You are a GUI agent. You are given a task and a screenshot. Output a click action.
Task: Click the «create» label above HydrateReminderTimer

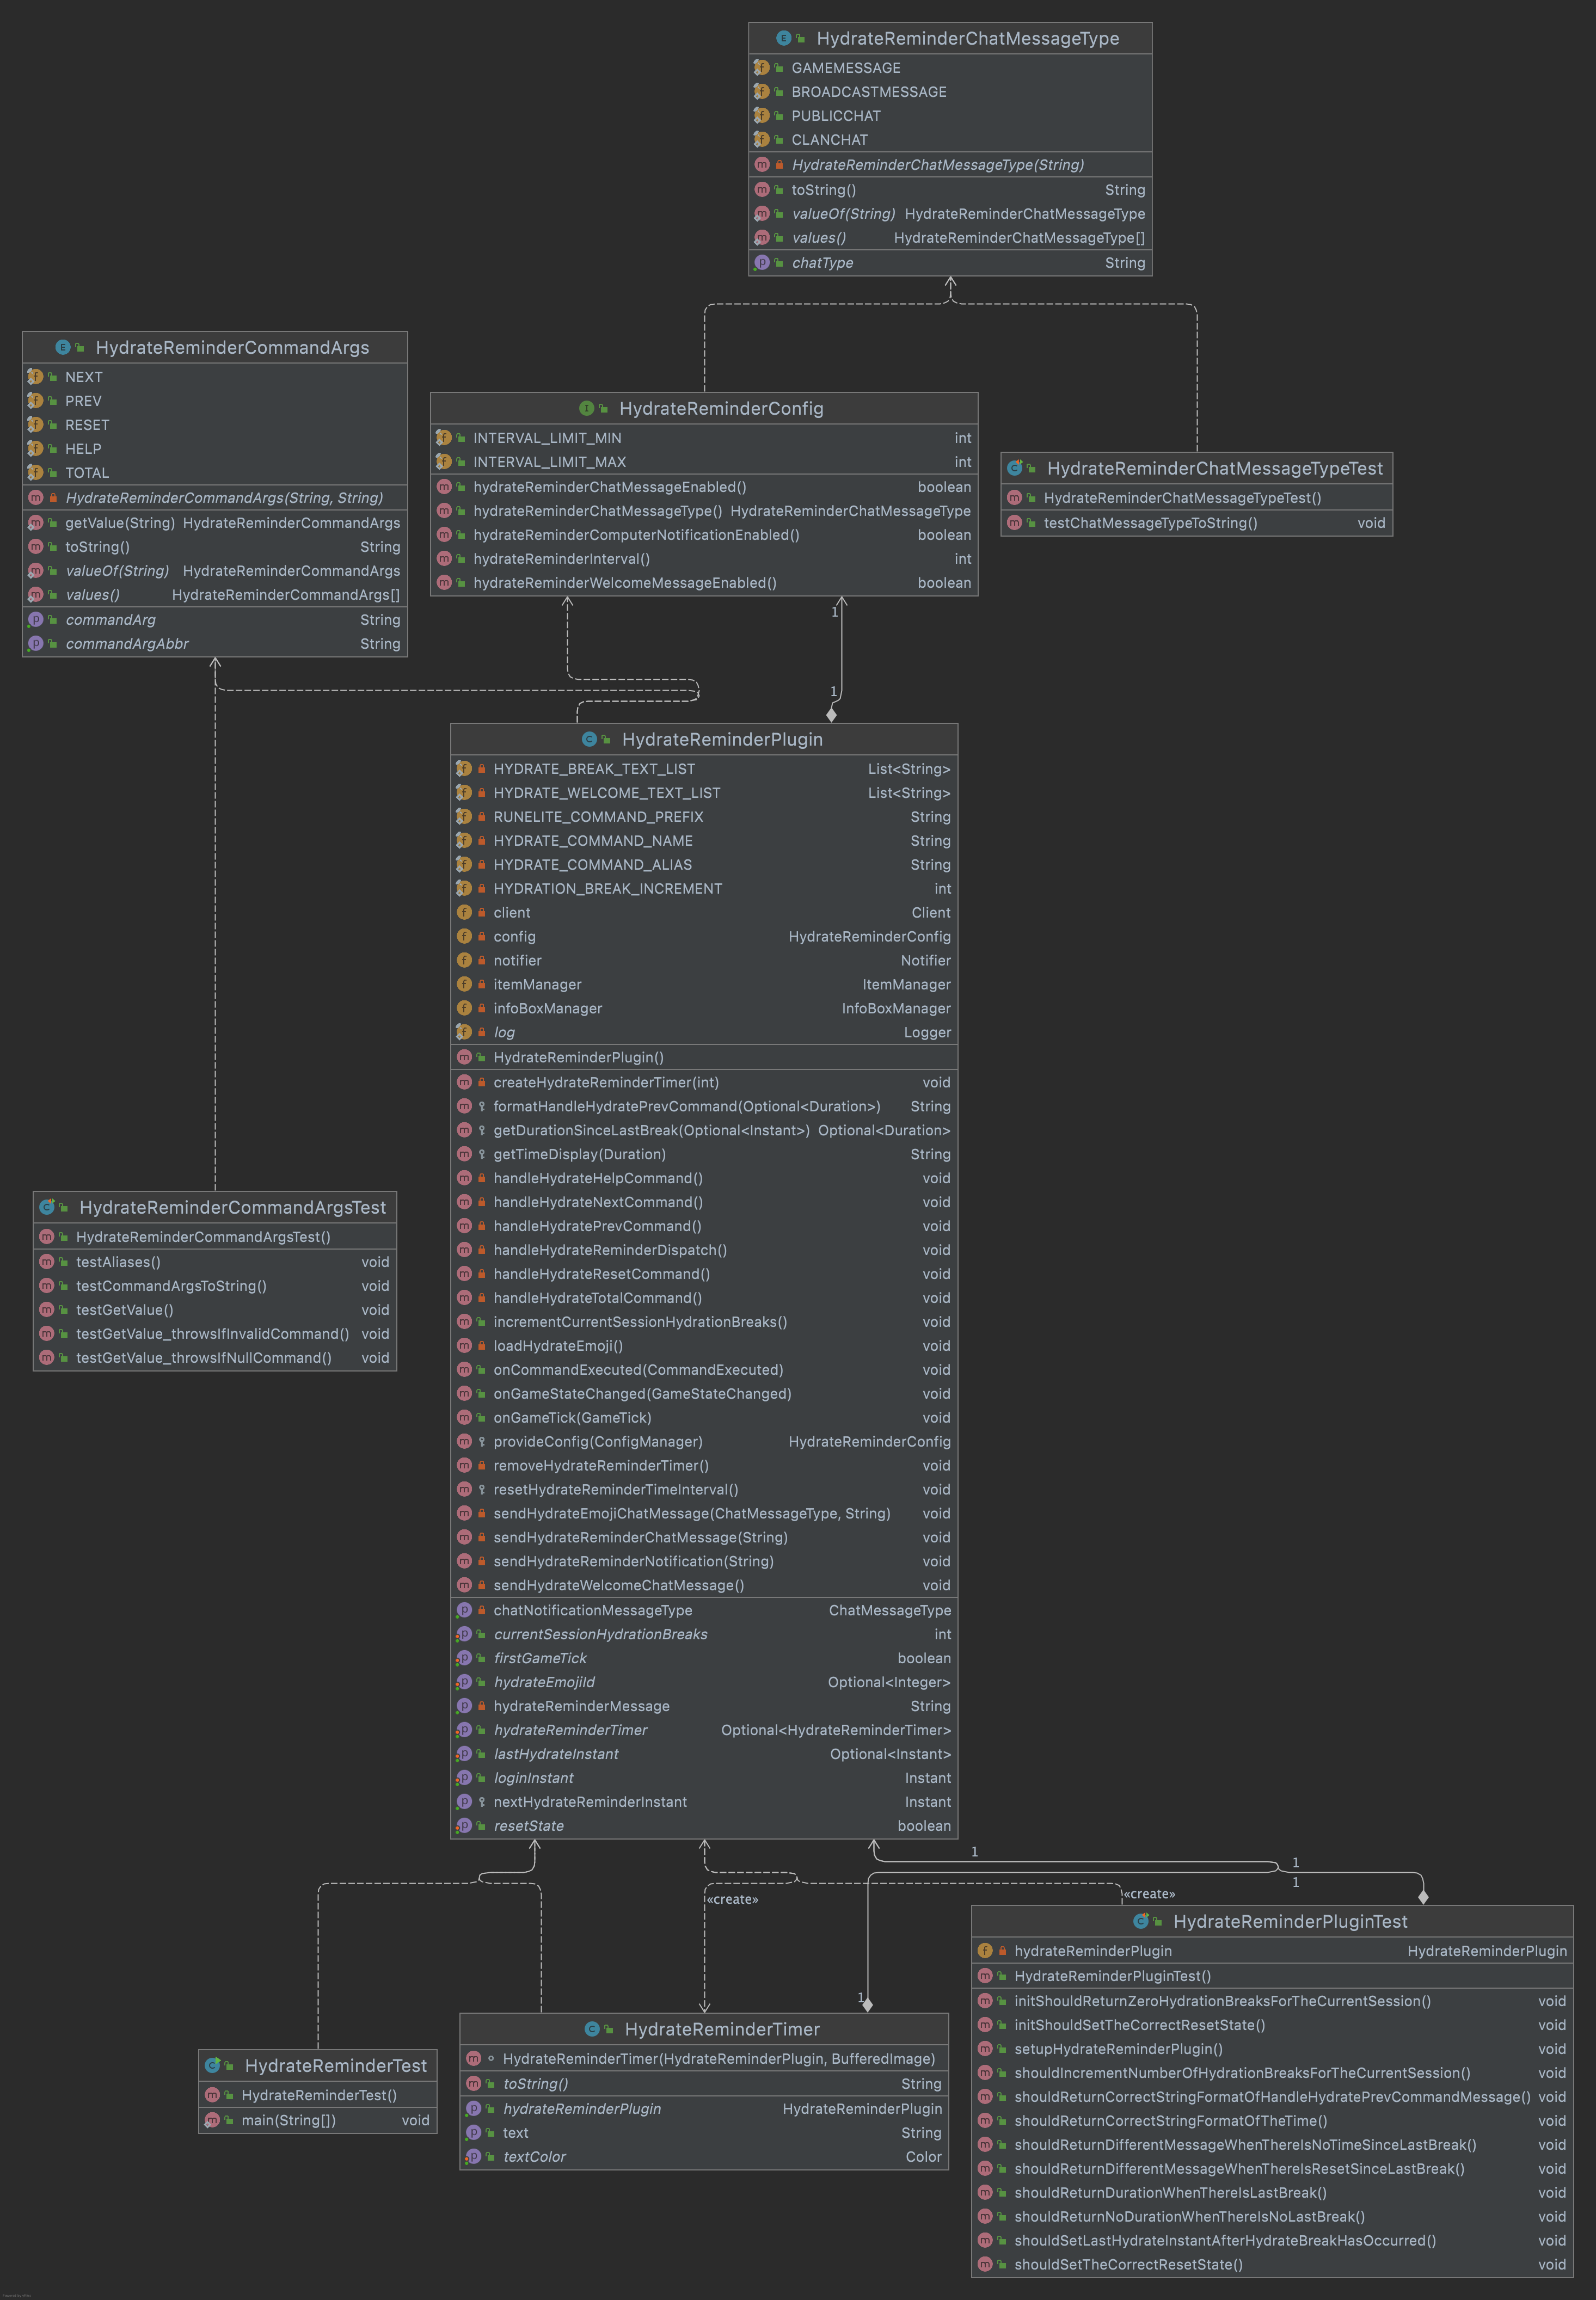(732, 1899)
